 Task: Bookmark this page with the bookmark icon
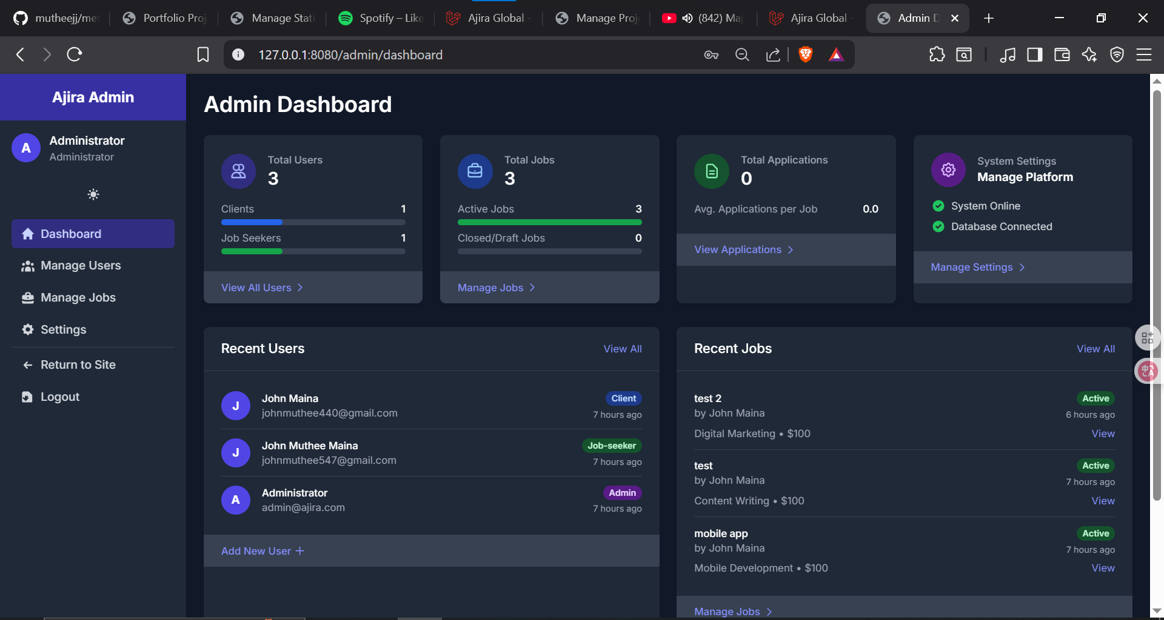(x=203, y=54)
